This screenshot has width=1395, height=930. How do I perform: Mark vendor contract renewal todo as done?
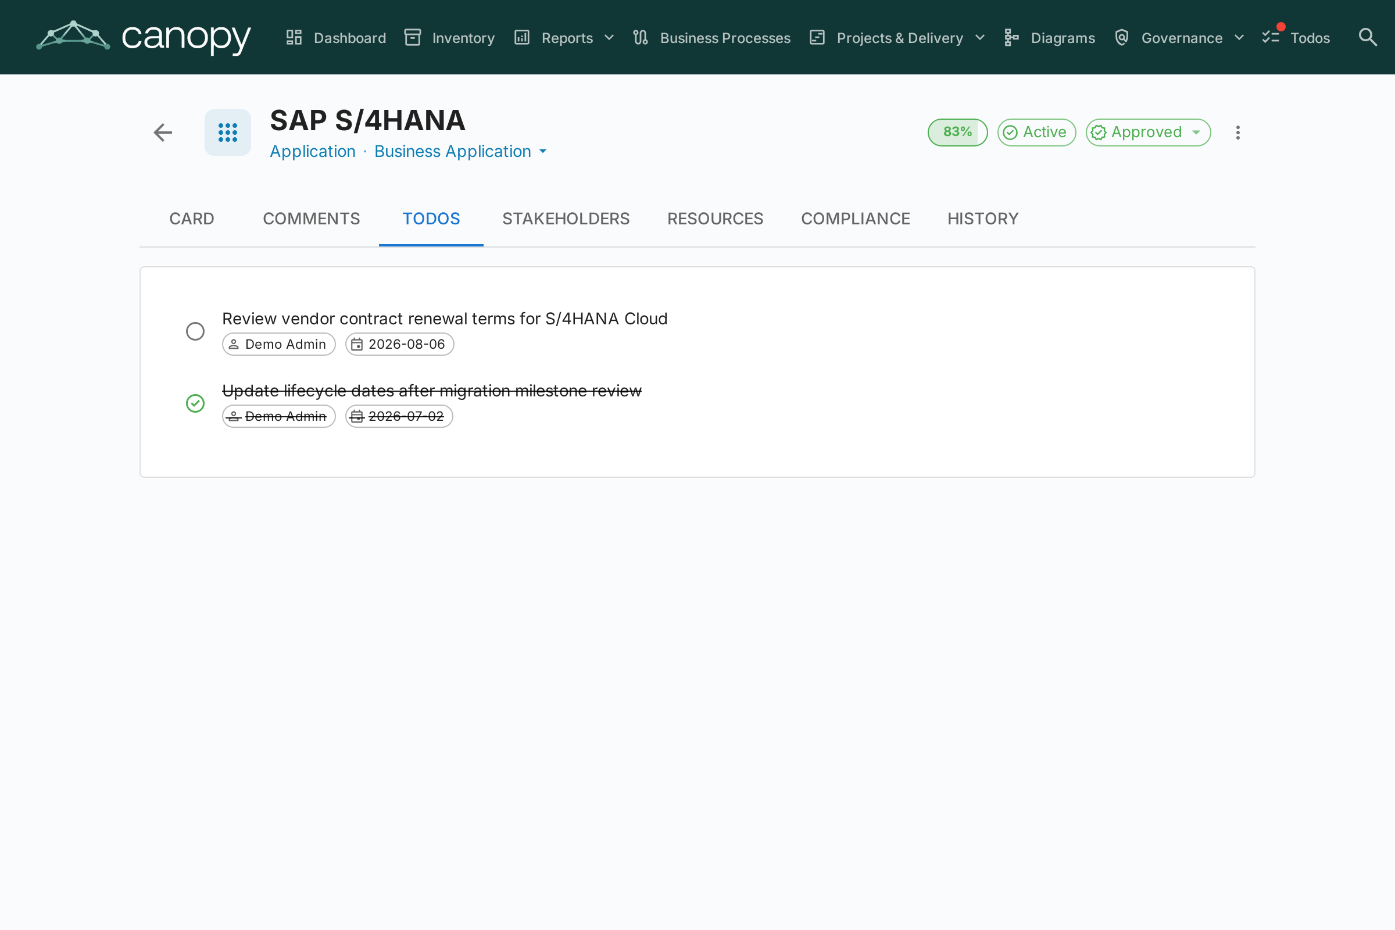click(195, 331)
